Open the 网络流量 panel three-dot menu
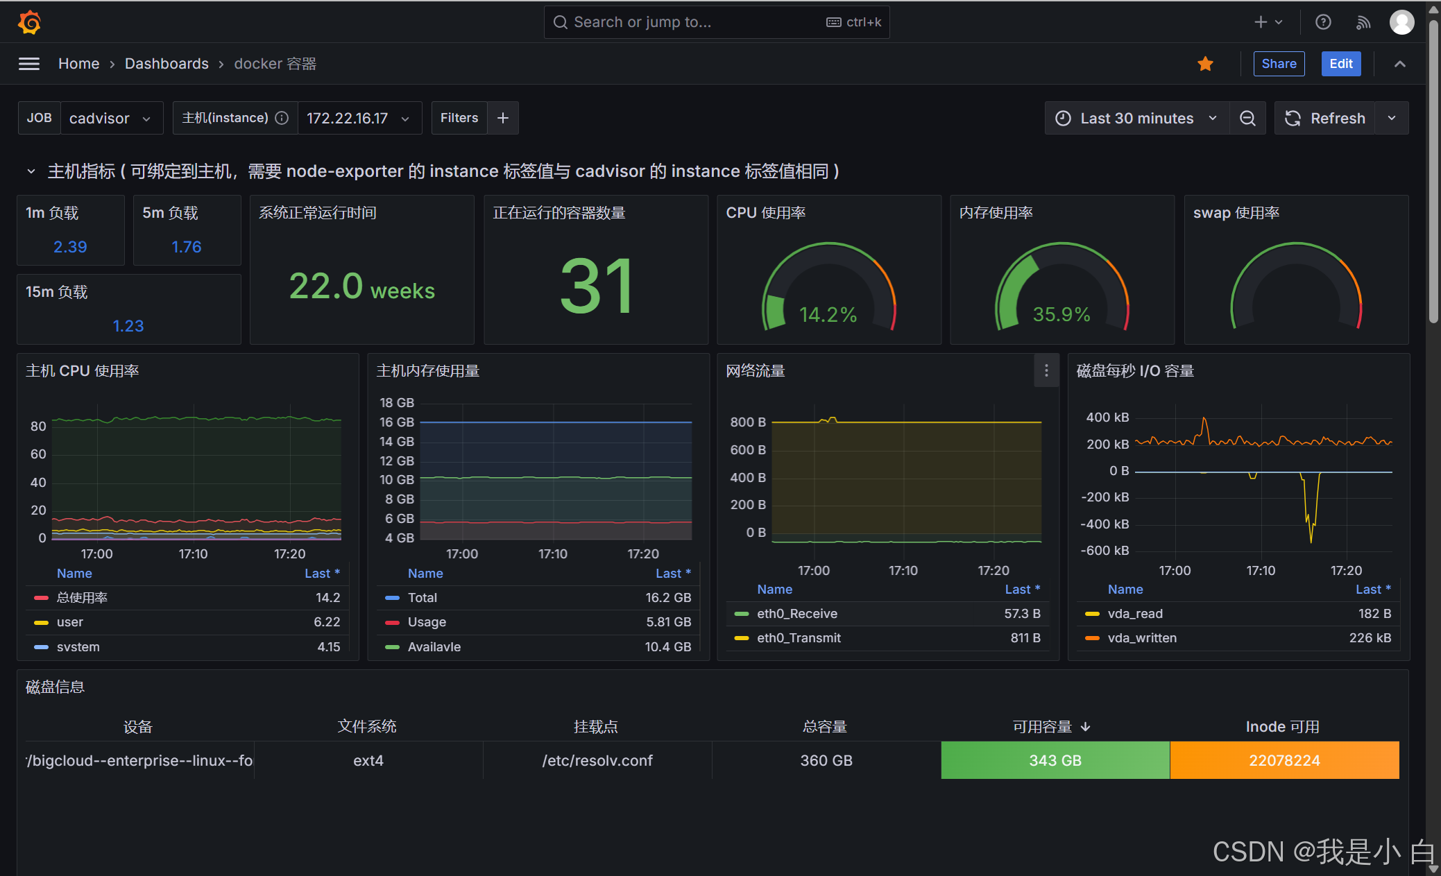The height and width of the screenshot is (876, 1441). tap(1046, 371)
